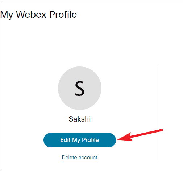The height and width of the screenshot is (171, 183).
Task: Open the Delete account link
Action: (79, 158)
